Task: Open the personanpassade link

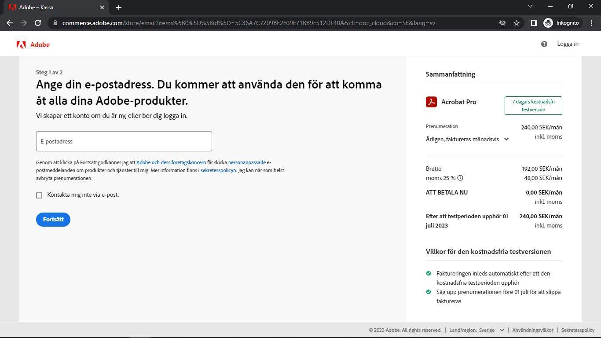Action: point(247,162)
